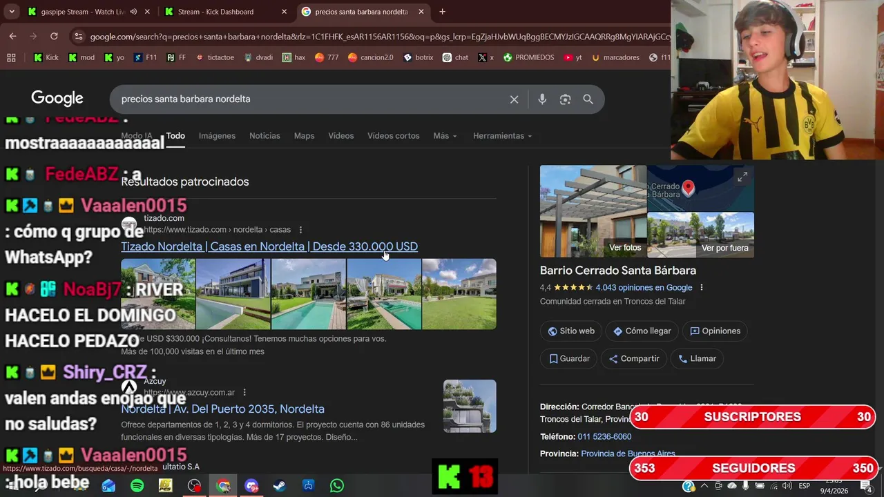Expand the Herramientas dropdown
Screen dimensions: 884x497
(x=502, y=136)
